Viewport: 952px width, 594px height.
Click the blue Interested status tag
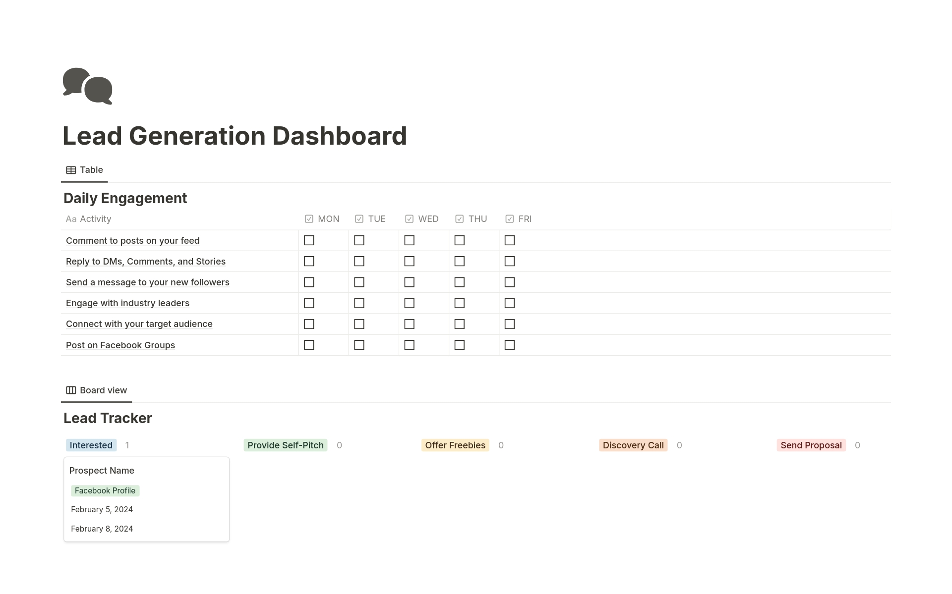click(x=91, y=445)
